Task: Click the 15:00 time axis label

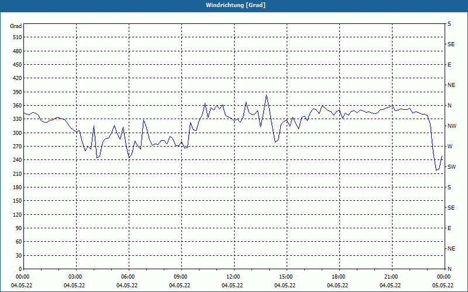Action: pyautogui.click(x=286, y=277)
